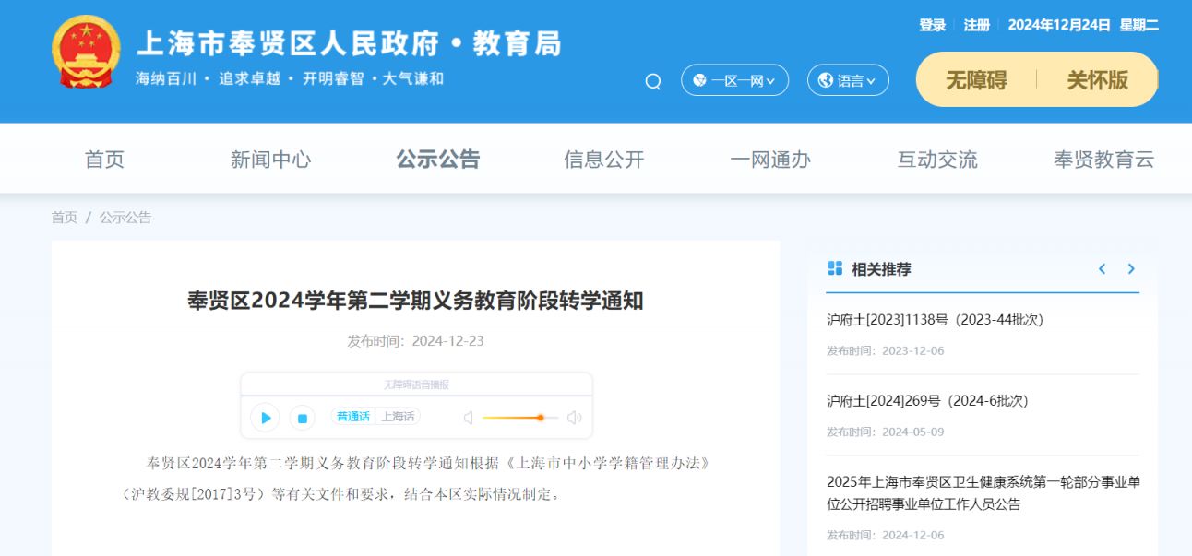Image resolution: width=1192 pixels, height=556 pixels.
Task: Enable 无障碍 accessibility mode
Action: [x=976, y=80]
